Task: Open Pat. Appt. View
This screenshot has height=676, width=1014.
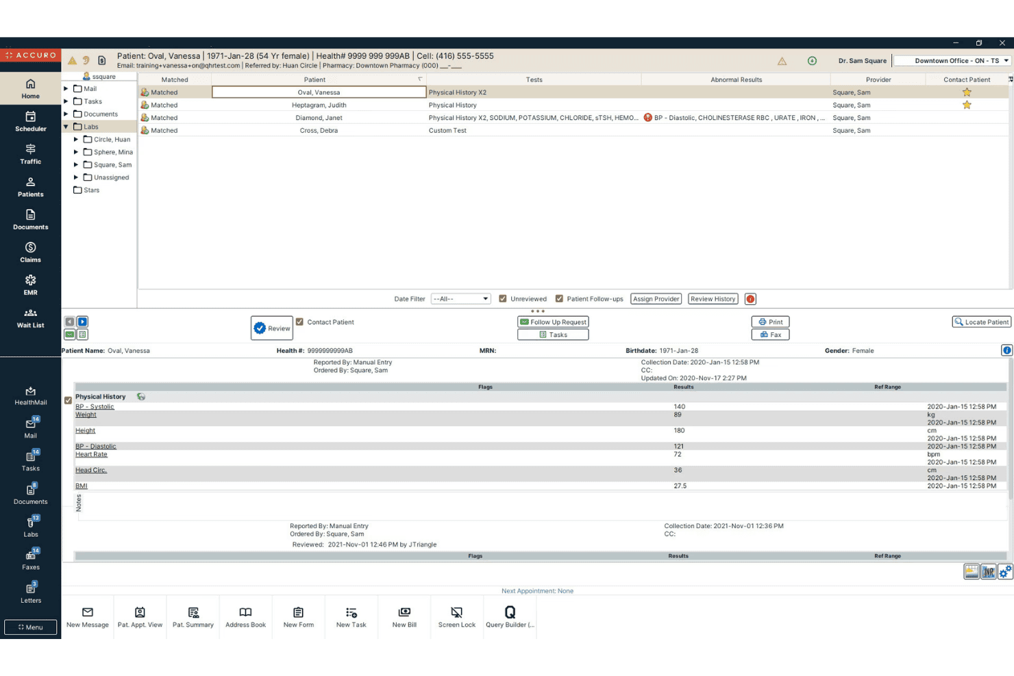Action: [140, 616]
